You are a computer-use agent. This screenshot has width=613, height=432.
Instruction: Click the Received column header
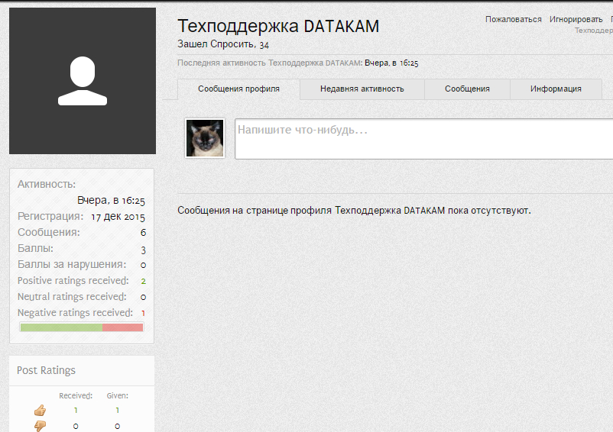76,395
